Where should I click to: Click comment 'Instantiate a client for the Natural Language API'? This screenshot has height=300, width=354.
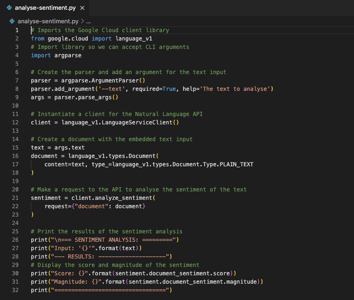tap(120, 114)
